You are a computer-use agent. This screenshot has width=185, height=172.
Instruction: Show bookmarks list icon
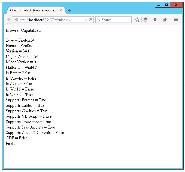(145, 20)
